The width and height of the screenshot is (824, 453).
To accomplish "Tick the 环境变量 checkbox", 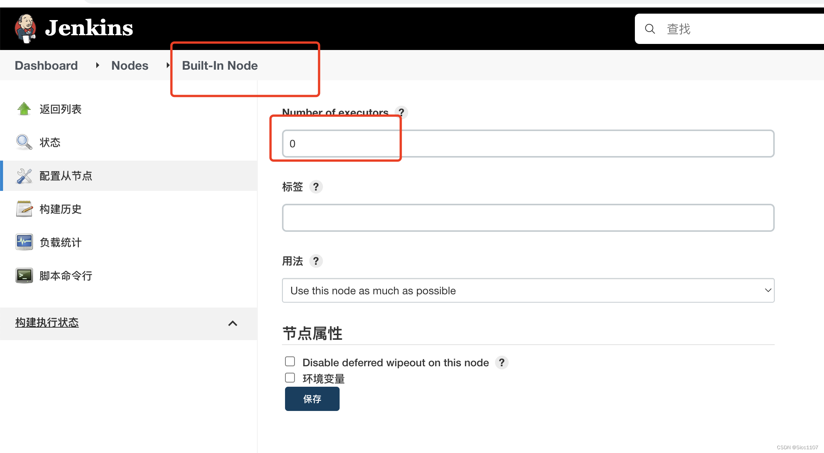I will click(x=290, y=378).
